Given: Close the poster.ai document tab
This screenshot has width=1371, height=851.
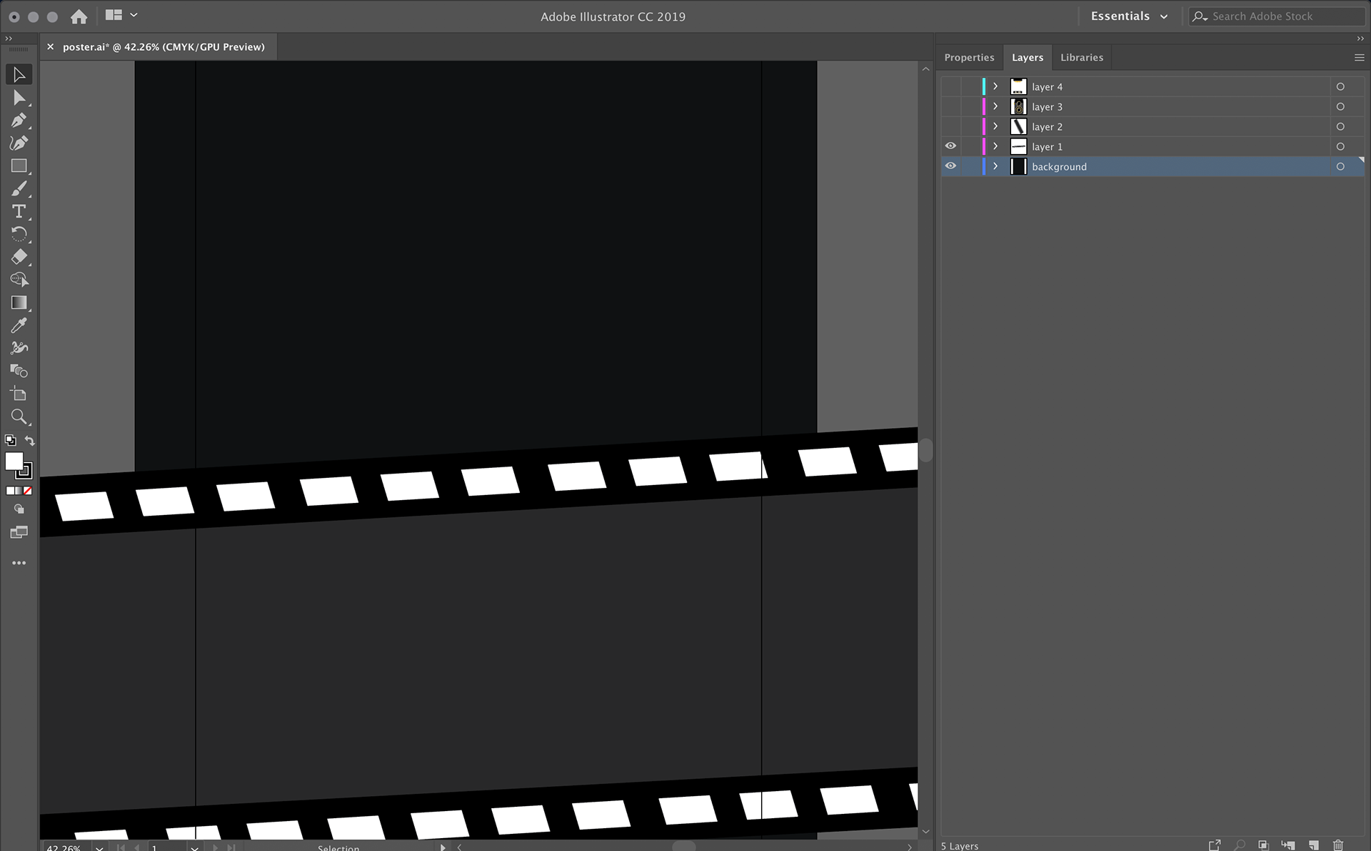Looking at the screenshot, I should coord(50,47).
